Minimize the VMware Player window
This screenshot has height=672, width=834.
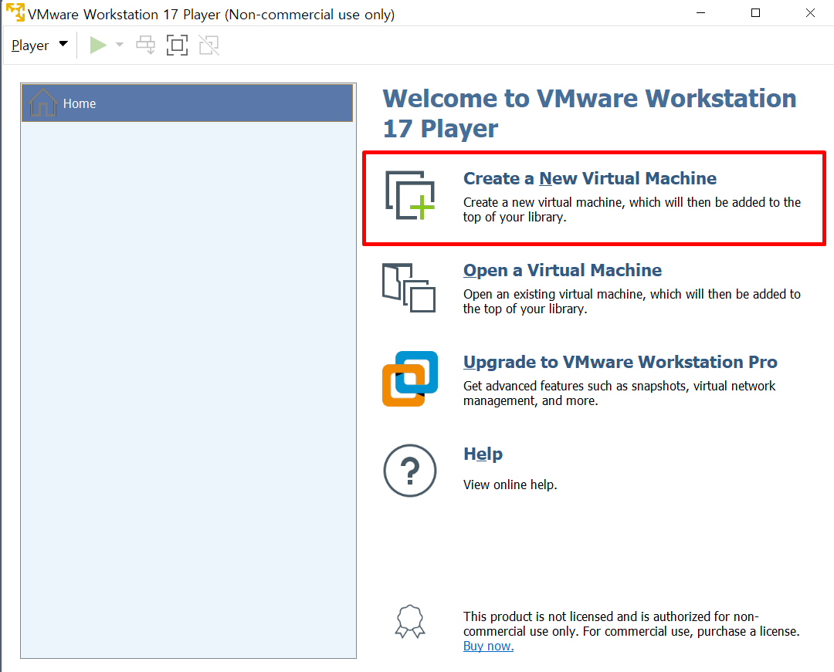(701, 13)
